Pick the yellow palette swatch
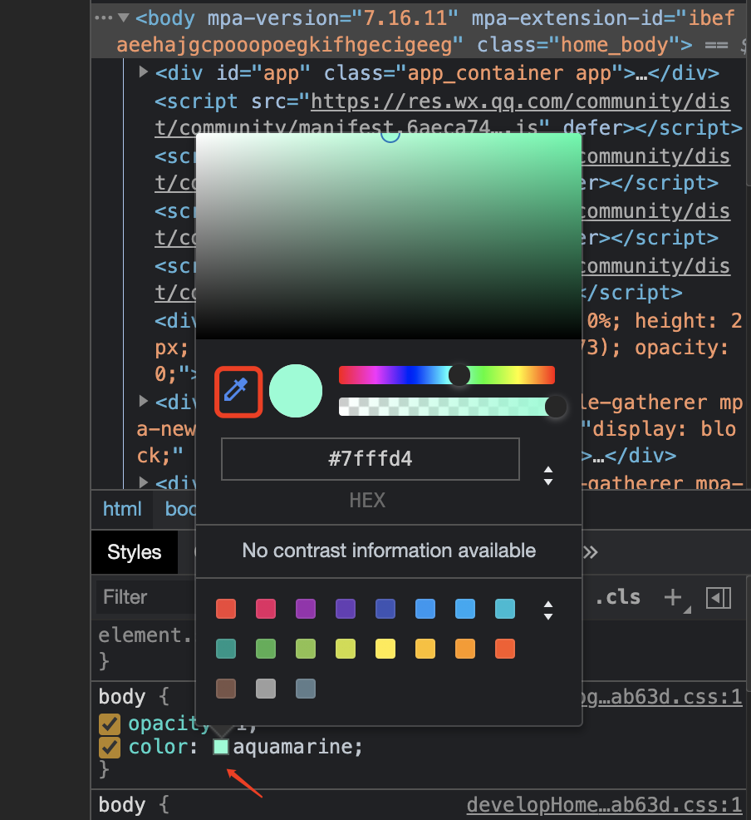Viewport: 751px width, 820px height. 385,649
